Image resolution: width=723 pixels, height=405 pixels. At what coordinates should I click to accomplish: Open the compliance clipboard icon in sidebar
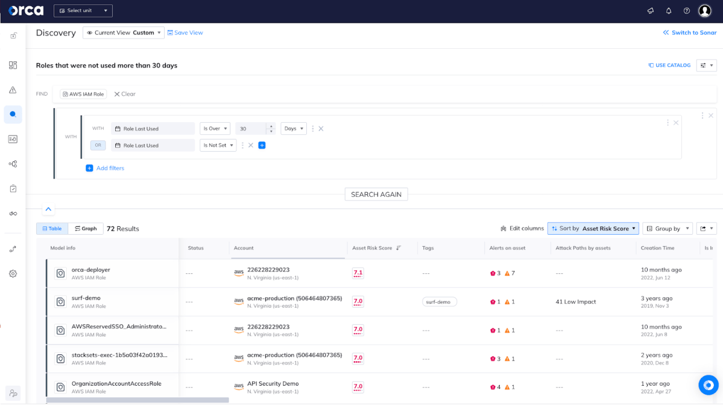(13, 188)
